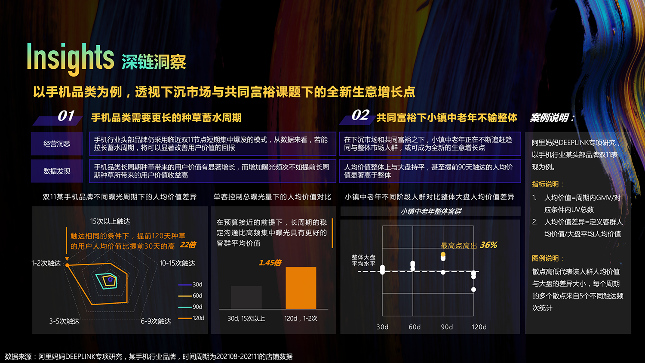
Task: Click the '图例说明：' heading
Action: click(547, 258)
